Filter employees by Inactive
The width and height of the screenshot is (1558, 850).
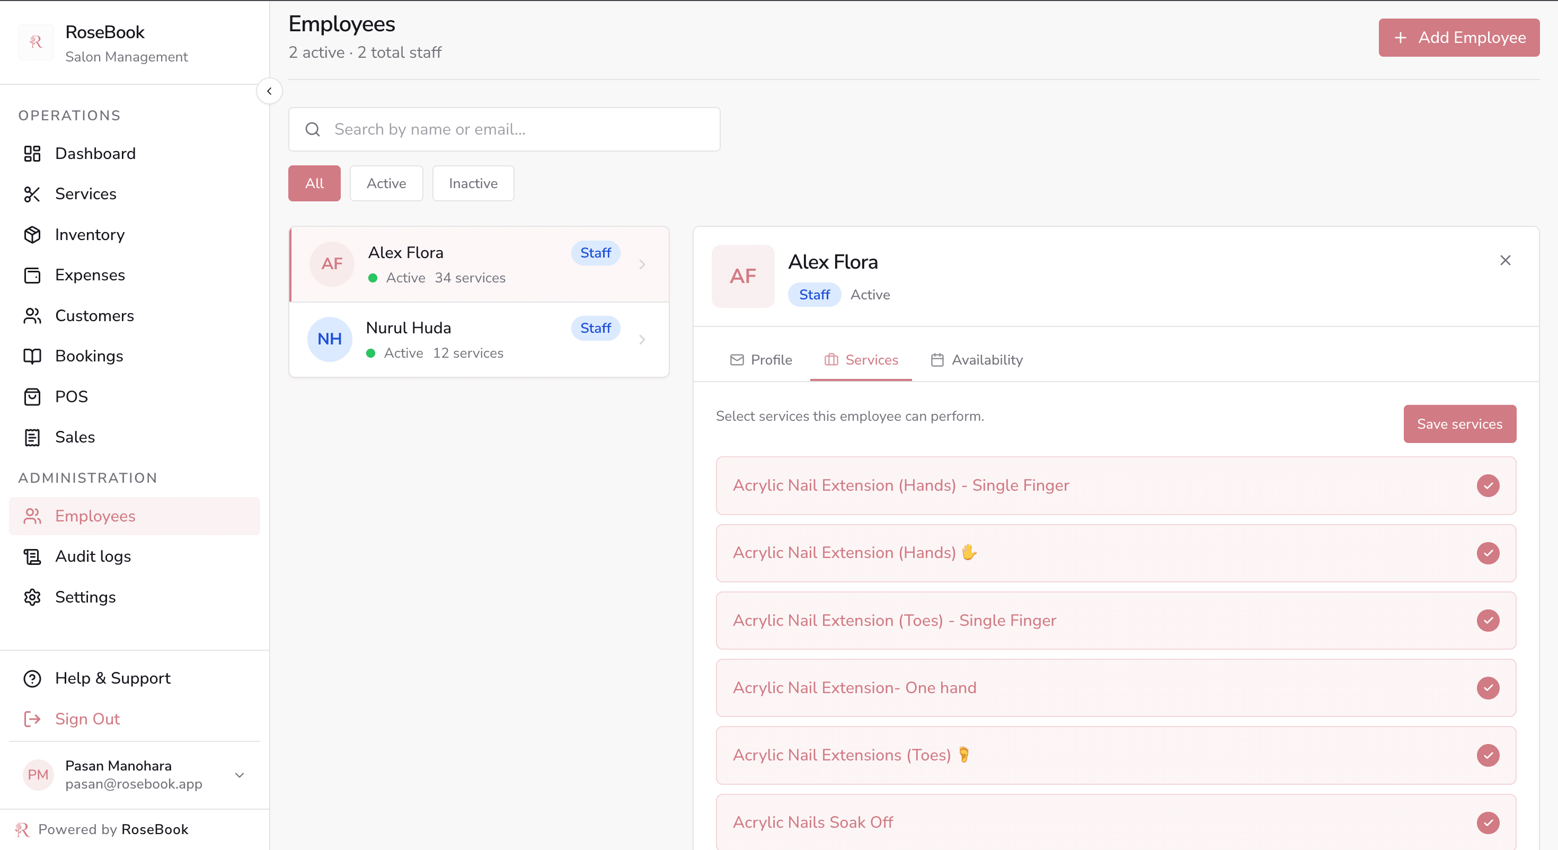point(473,183)
